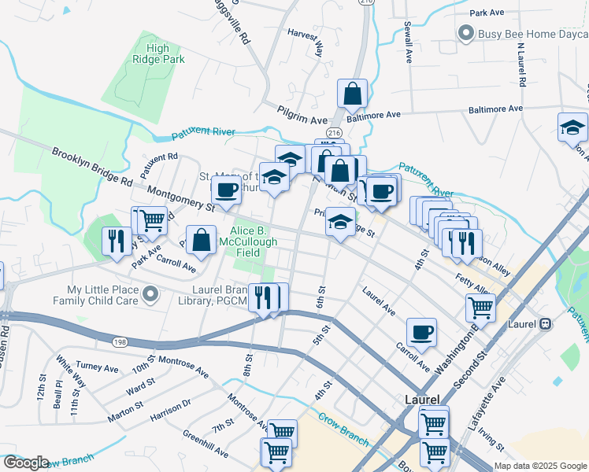
Task: Click the shopping cart marker near Patuxent Rd
Action: (153, 222)
